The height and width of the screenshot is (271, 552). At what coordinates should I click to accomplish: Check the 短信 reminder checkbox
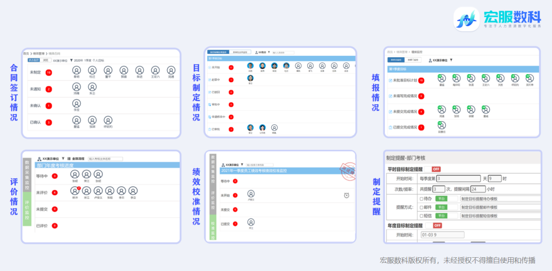point(421,216)
